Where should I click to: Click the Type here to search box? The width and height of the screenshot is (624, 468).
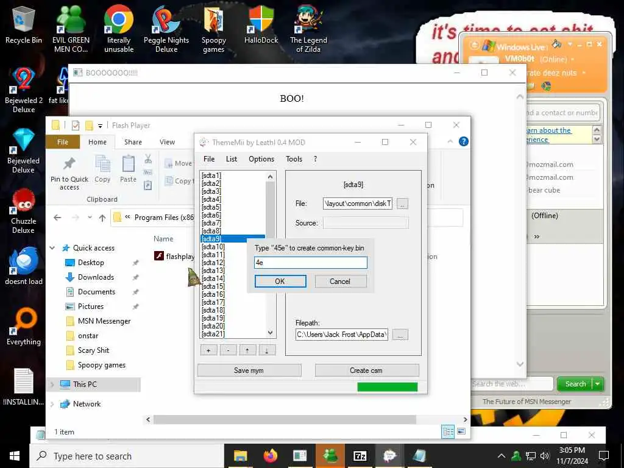tap(127, 456)
